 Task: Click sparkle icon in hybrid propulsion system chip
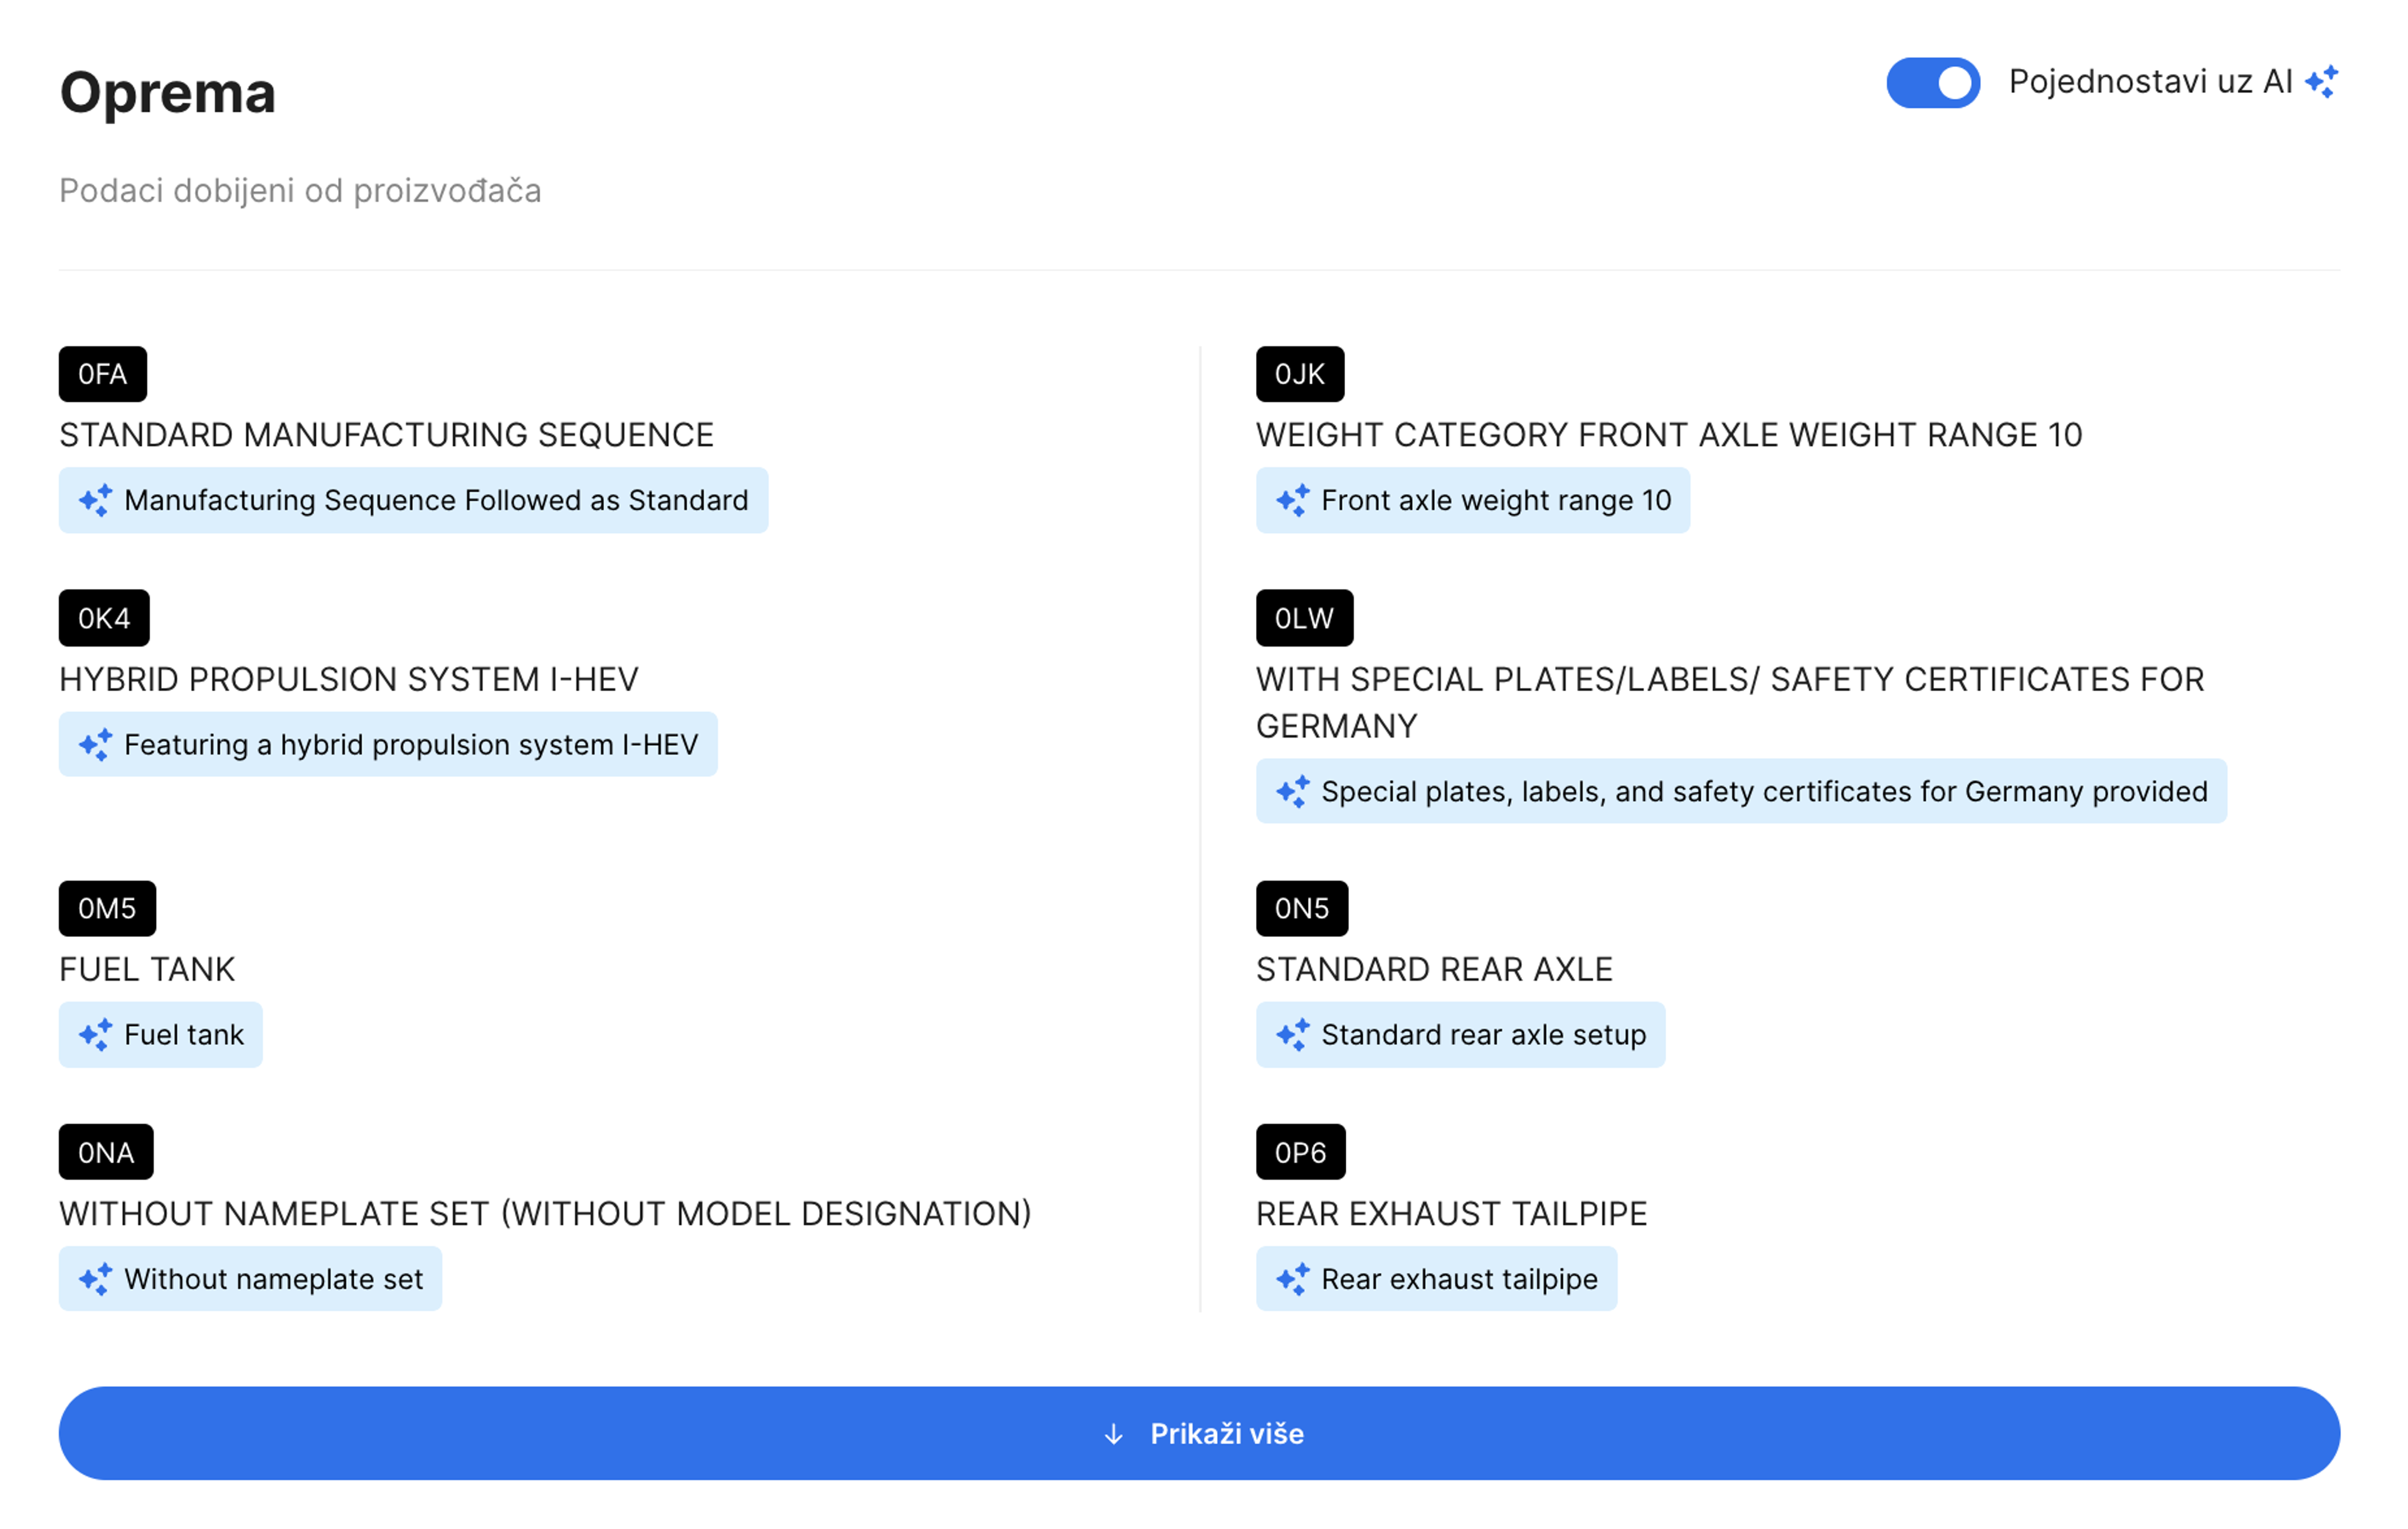[x=96, y=745]
